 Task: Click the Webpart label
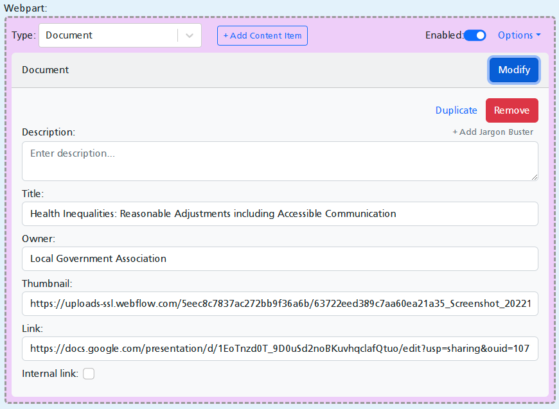click(x=23, y=8)
